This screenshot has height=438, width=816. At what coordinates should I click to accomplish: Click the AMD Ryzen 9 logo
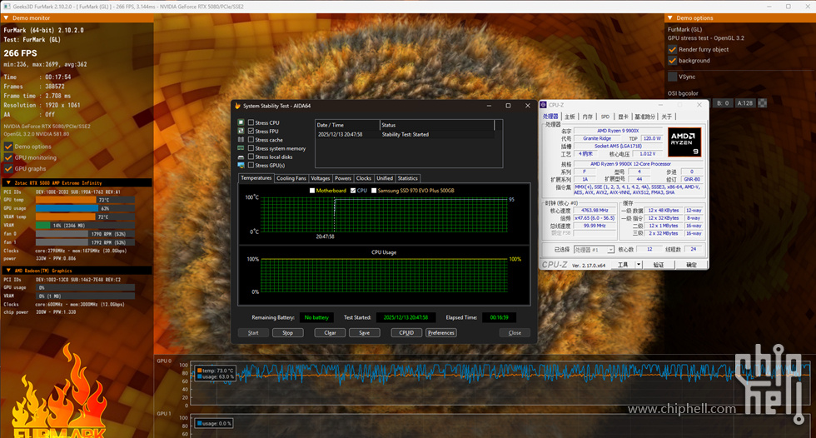684,142
